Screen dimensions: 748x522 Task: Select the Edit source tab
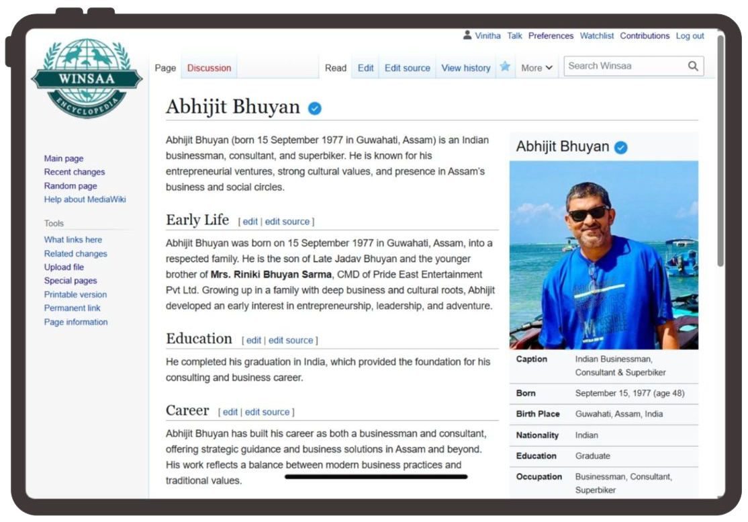[x=407, y=68]
